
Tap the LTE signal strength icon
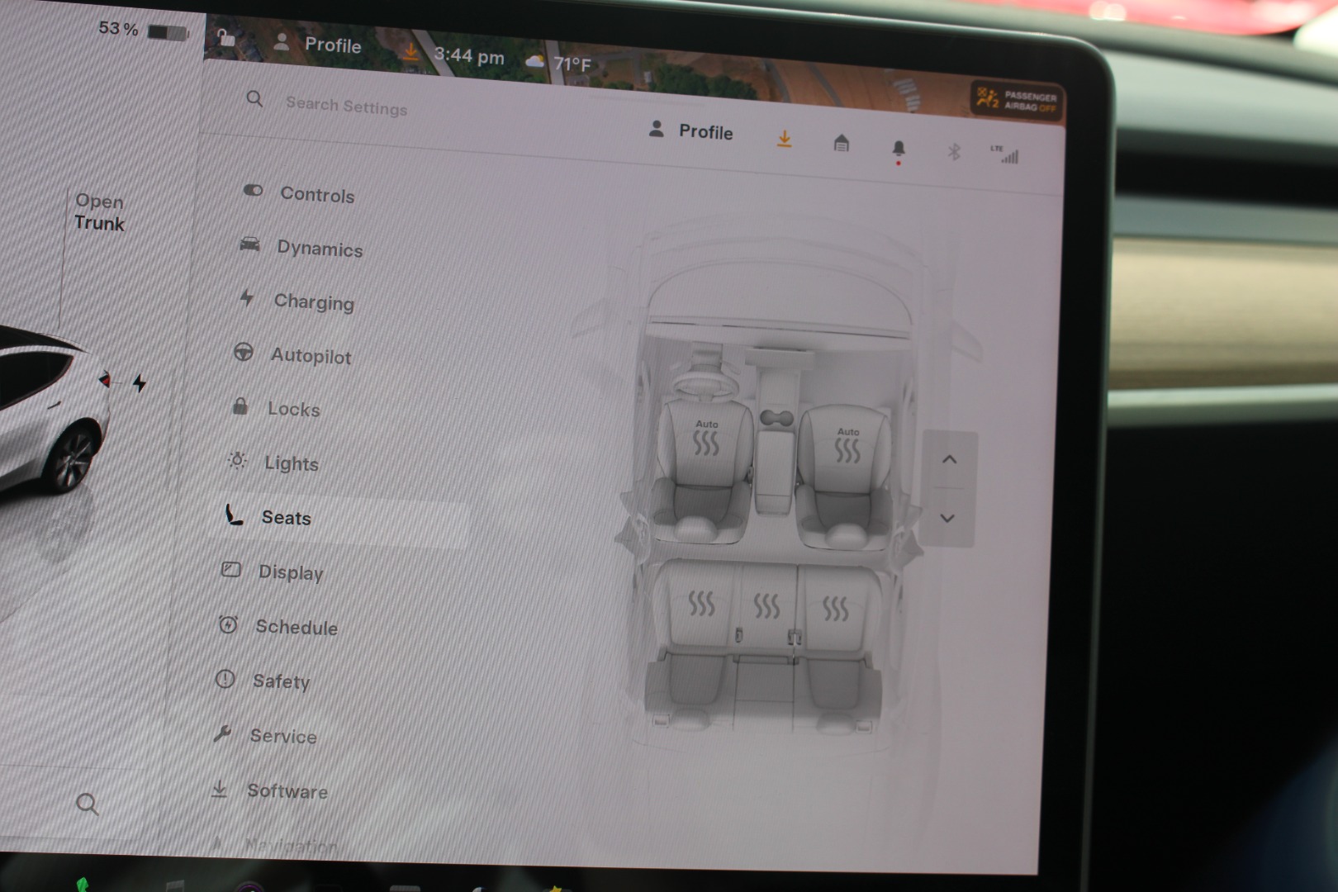1005,154
